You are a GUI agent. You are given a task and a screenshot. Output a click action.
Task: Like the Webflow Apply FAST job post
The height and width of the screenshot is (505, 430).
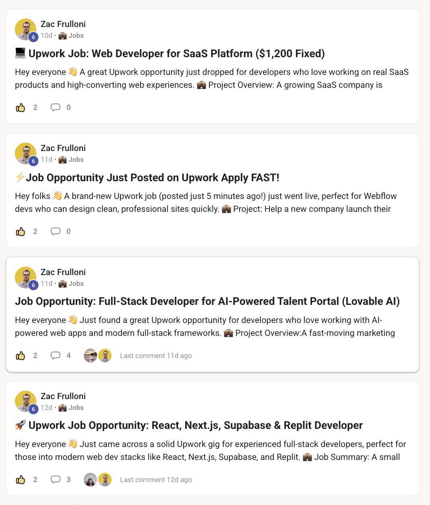click(x=21, y=232)
